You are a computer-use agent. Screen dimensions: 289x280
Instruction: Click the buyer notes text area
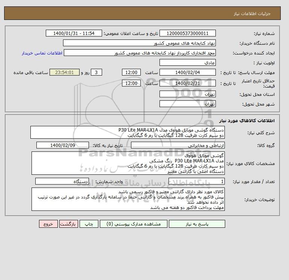128,199
